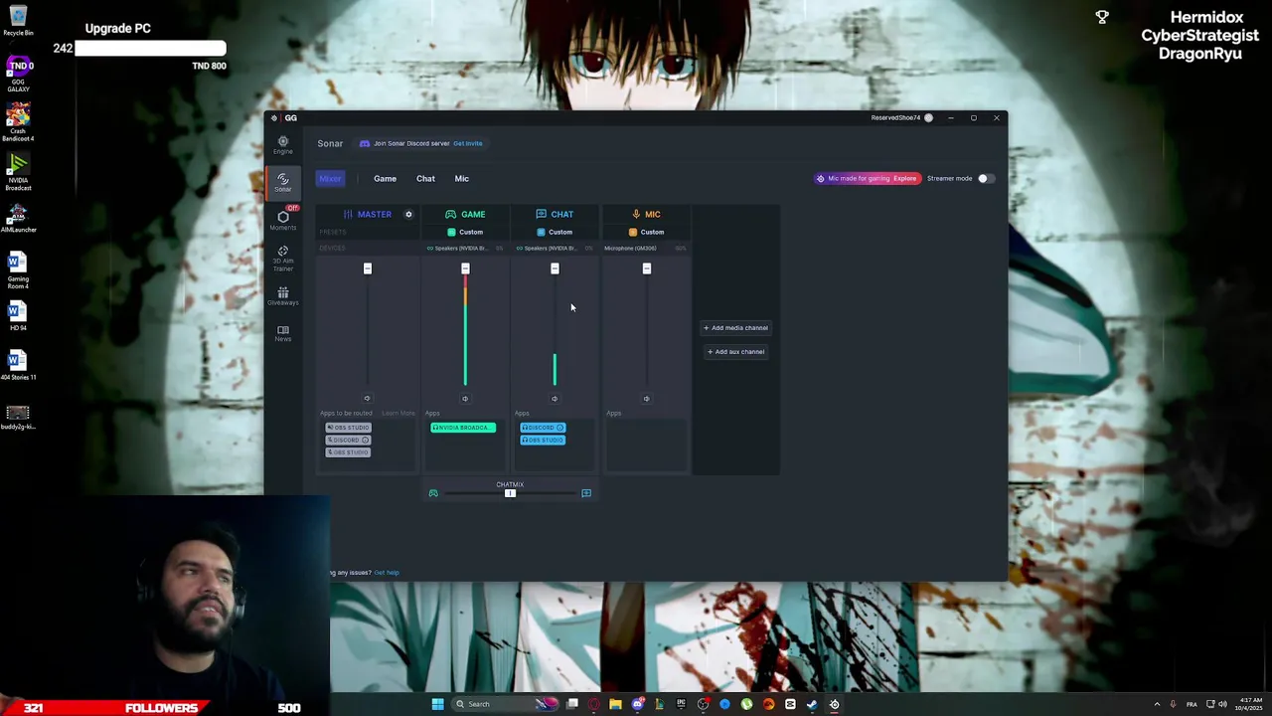Show hidden system tray icons
The width and height of the screenshot is (1272, 716).
tap(1157, 704)
